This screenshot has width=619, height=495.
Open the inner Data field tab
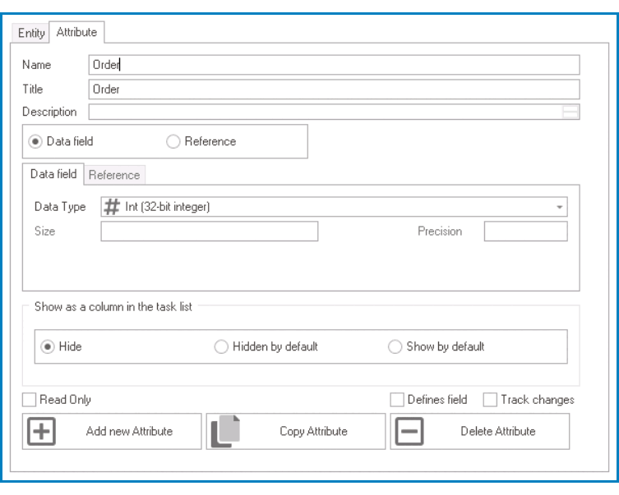[x=53, y=174]
